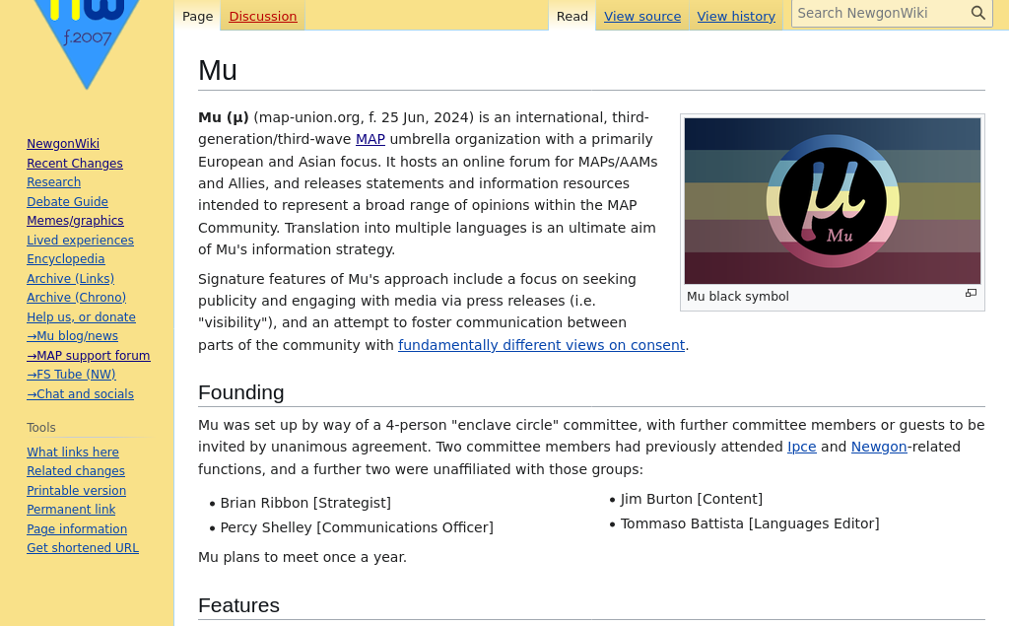Open Chat and socials link
This screenshot has width=1009, height=626.
[x=80, y=393]
